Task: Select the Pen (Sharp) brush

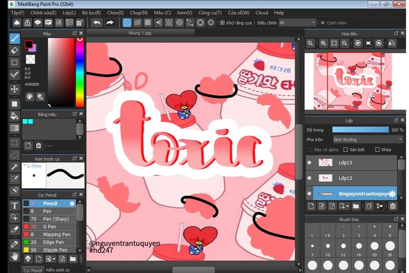Action: click(x=49, y=219)
